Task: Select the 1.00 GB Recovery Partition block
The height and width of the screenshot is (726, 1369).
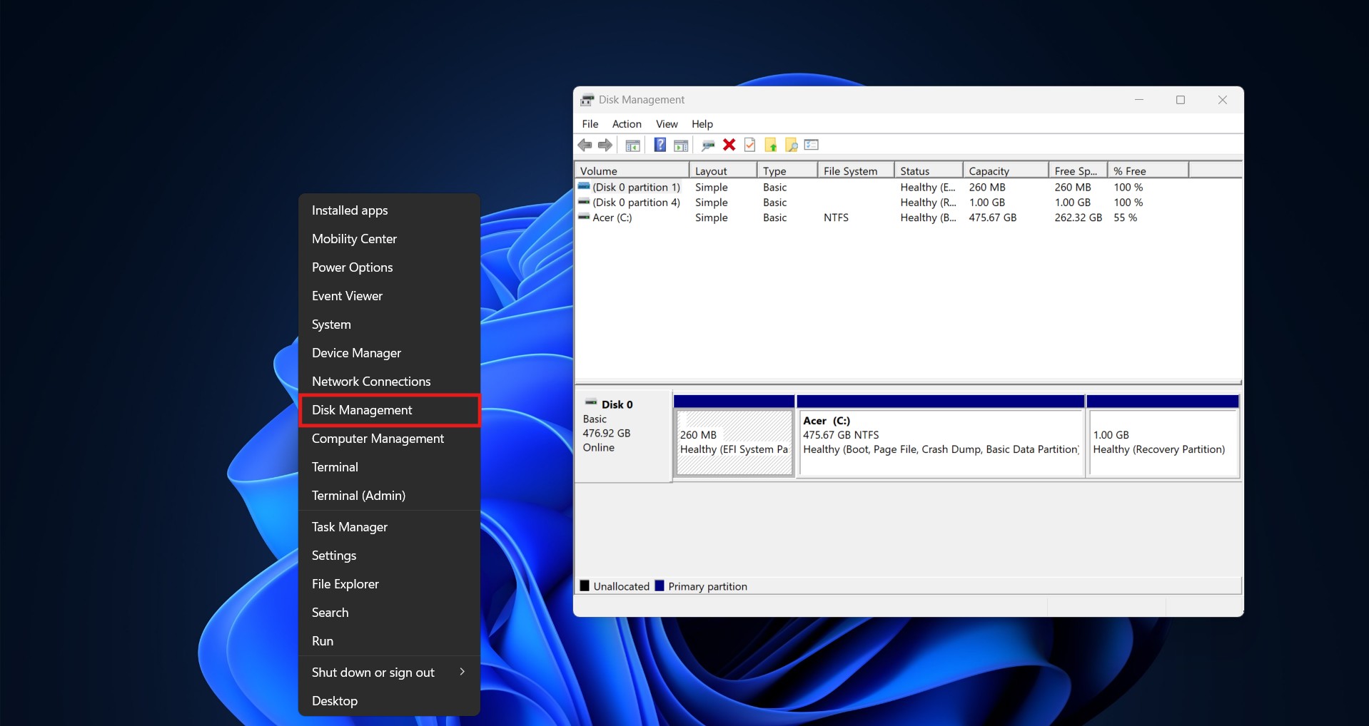Action: tap(1161, 442)
